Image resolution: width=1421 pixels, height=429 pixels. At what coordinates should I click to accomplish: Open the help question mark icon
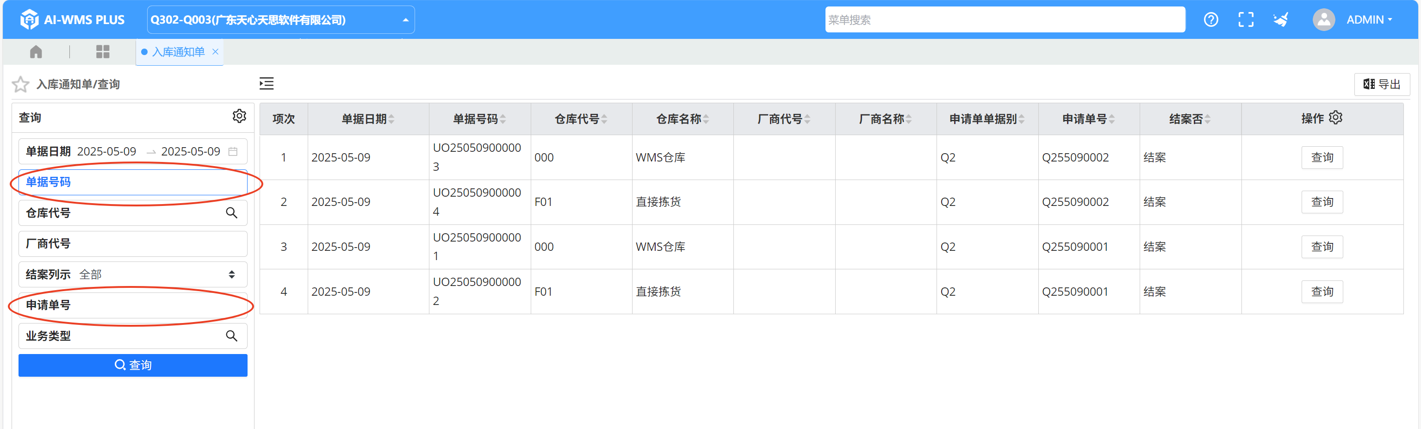1211,20
